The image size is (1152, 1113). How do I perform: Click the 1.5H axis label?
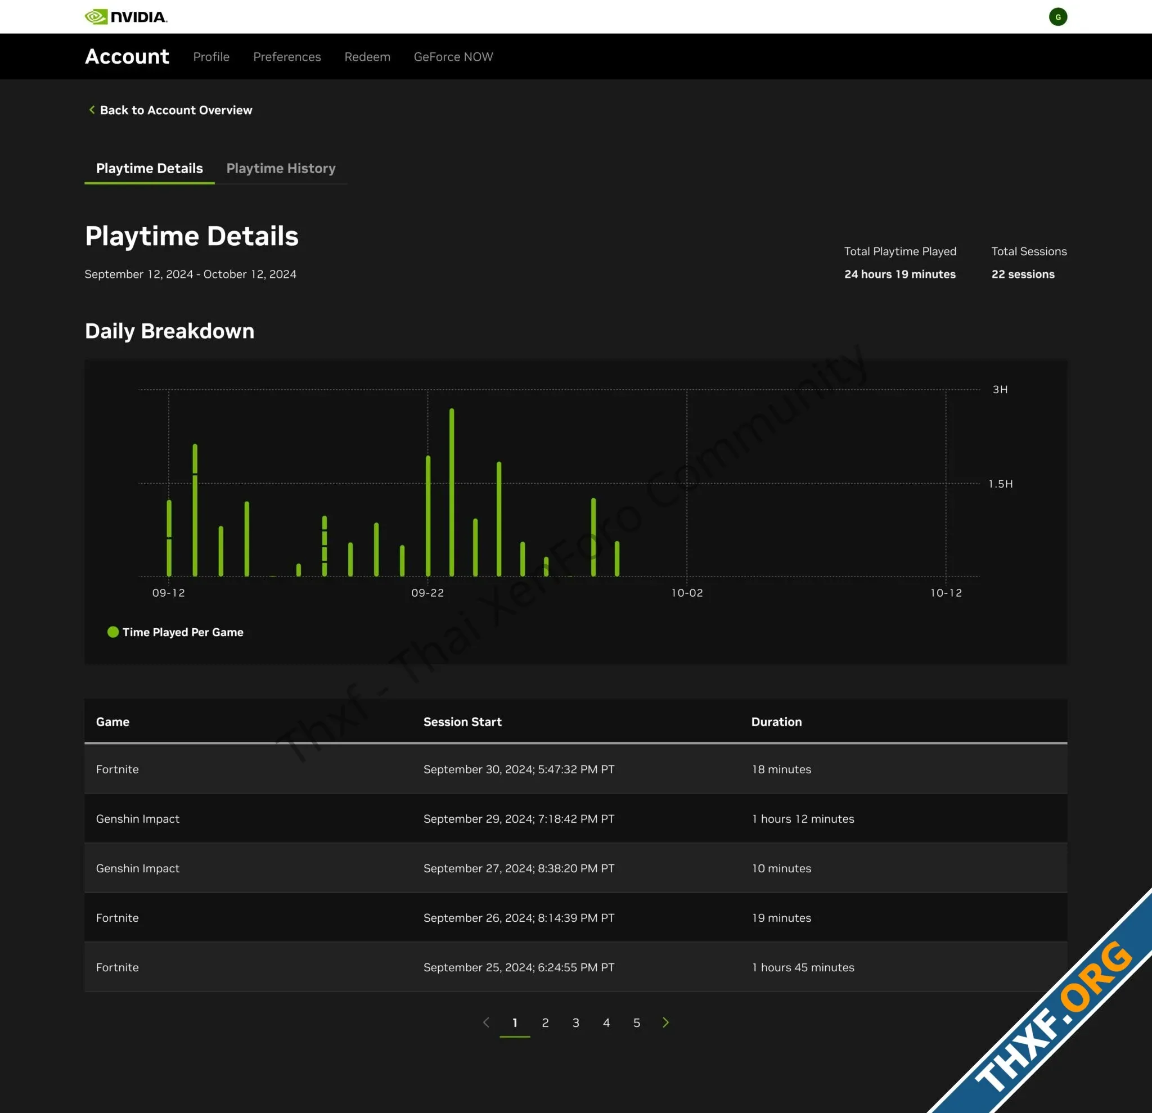point(1000,484)
